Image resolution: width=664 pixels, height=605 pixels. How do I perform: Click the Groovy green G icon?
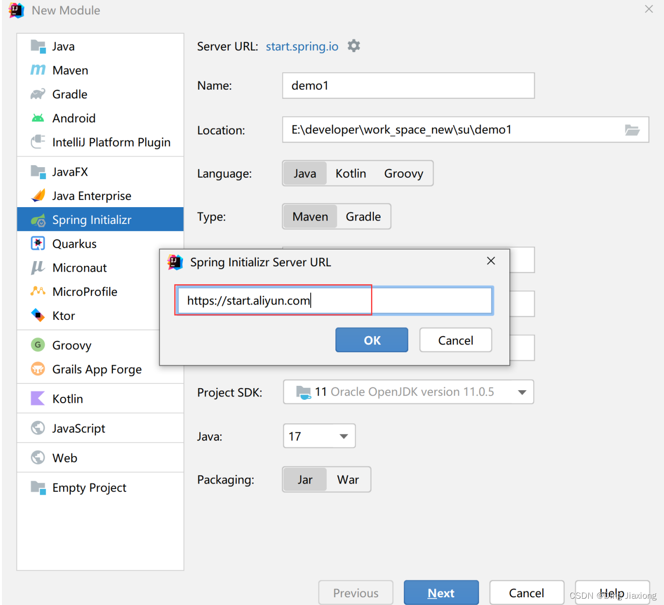pos(38,345)
